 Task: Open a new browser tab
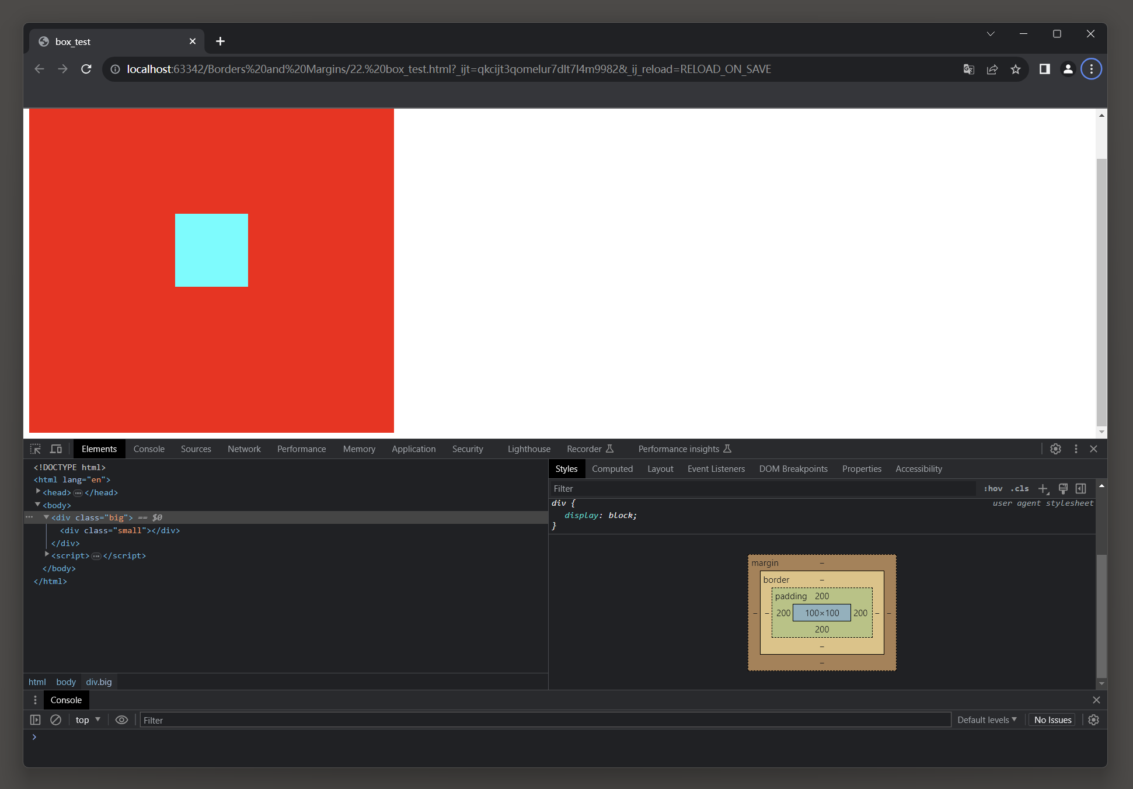coord(220,41)
